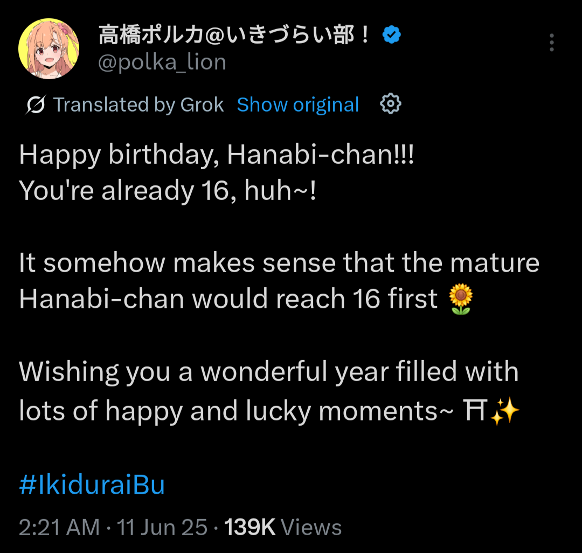View the 139K Views analytics
The image size is (582, 553).
pyautogui.click(x=283, y=527)
